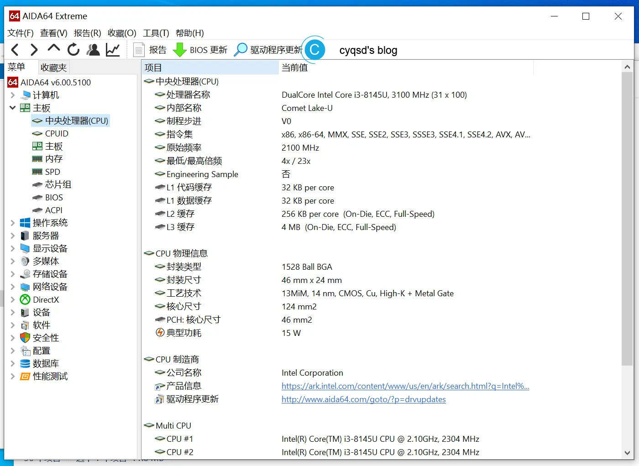
Task: Click the 配置 icon in sidebar
Action: [x=25, y=351]
